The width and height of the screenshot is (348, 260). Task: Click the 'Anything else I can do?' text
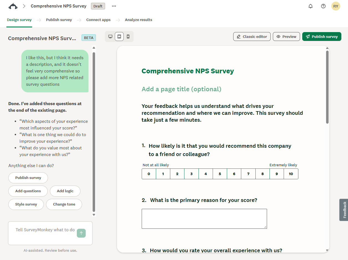tap(31, 166)
